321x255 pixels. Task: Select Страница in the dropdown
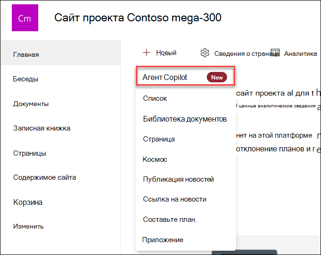pyautogui.click(x=159, y=139)
